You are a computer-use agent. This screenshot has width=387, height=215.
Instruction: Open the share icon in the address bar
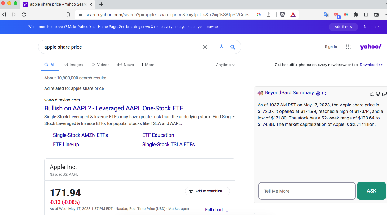[x=269, y=15]
